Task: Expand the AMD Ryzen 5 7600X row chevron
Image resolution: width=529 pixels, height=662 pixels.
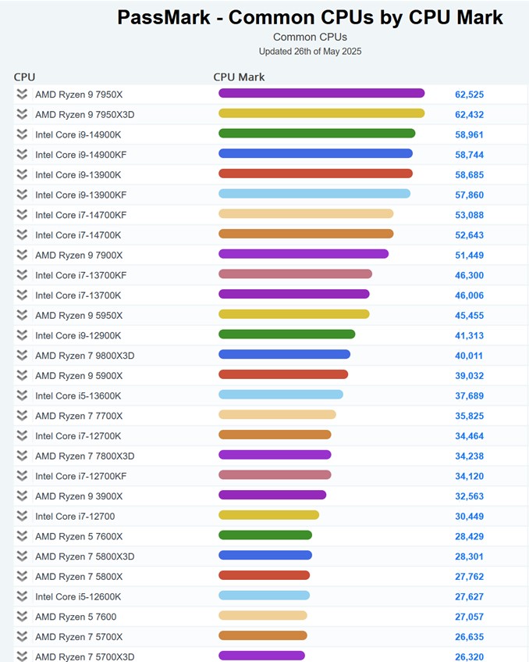Action: [22, 536]
